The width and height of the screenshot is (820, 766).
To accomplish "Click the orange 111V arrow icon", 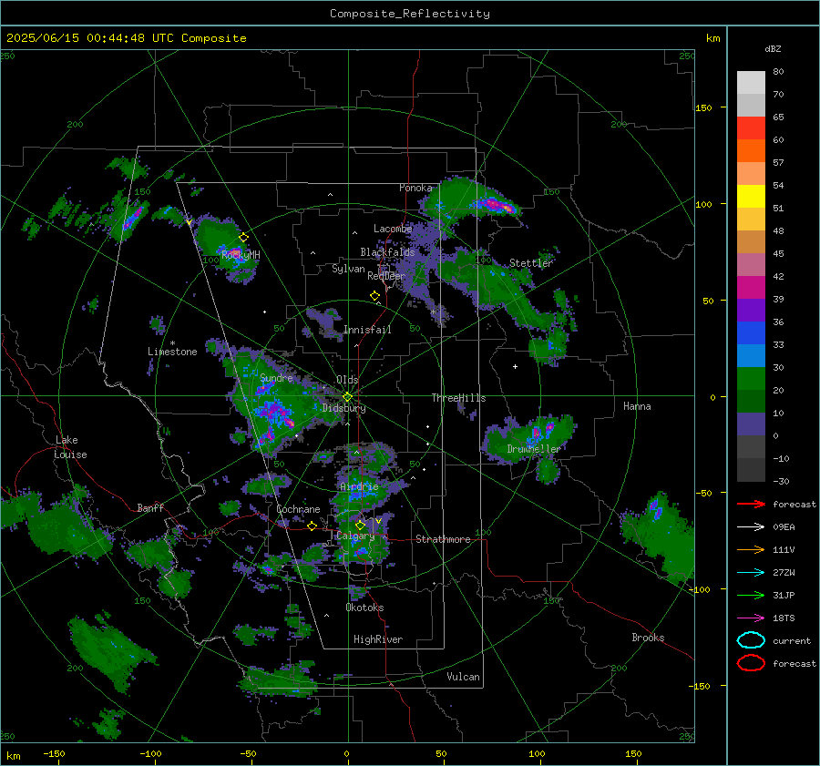I will coord(751,549).
